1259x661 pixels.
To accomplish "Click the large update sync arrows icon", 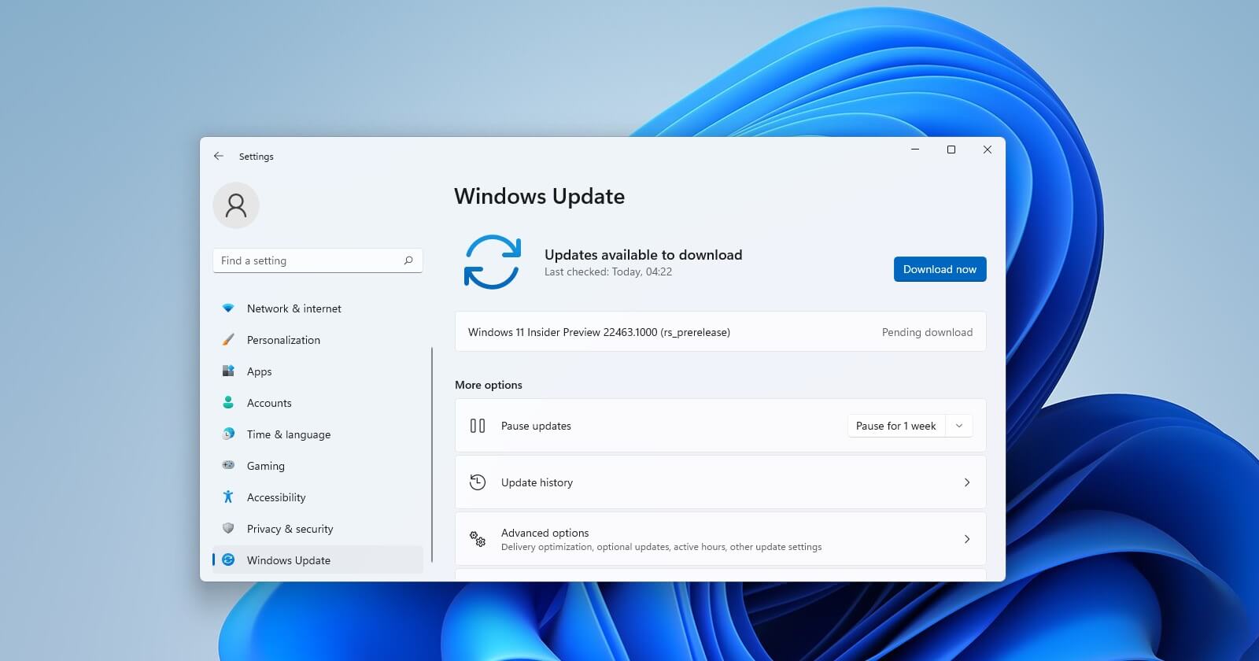I will [493, 262].
